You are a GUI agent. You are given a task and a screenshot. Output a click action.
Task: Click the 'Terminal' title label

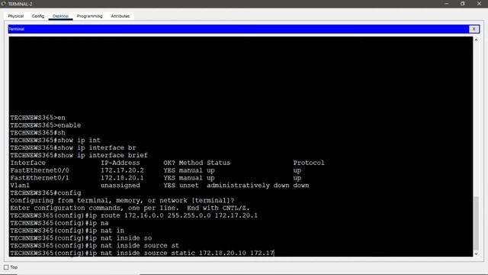(16, 29)
